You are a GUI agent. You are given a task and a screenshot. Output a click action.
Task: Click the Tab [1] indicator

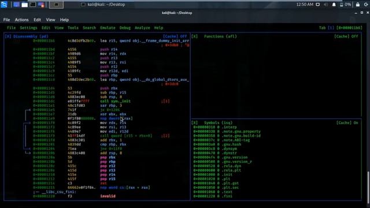click(326, 28)
